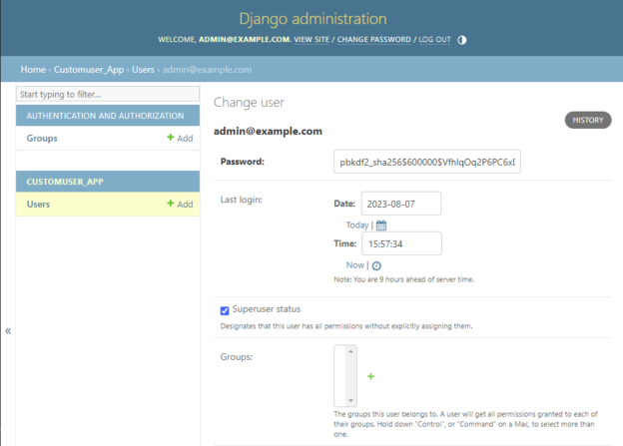This screenshot has height=446, width=623.
Task: Go to Home in breadcrumb
Action: pyautogui.click(x=33, y=69)
